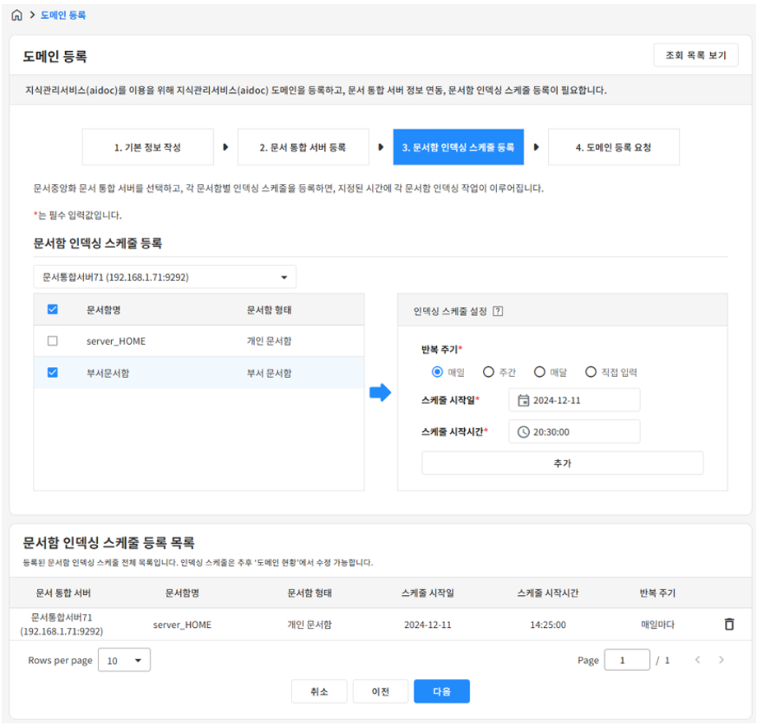Check the server_HOME checkbox

click(x=53, y=341)
